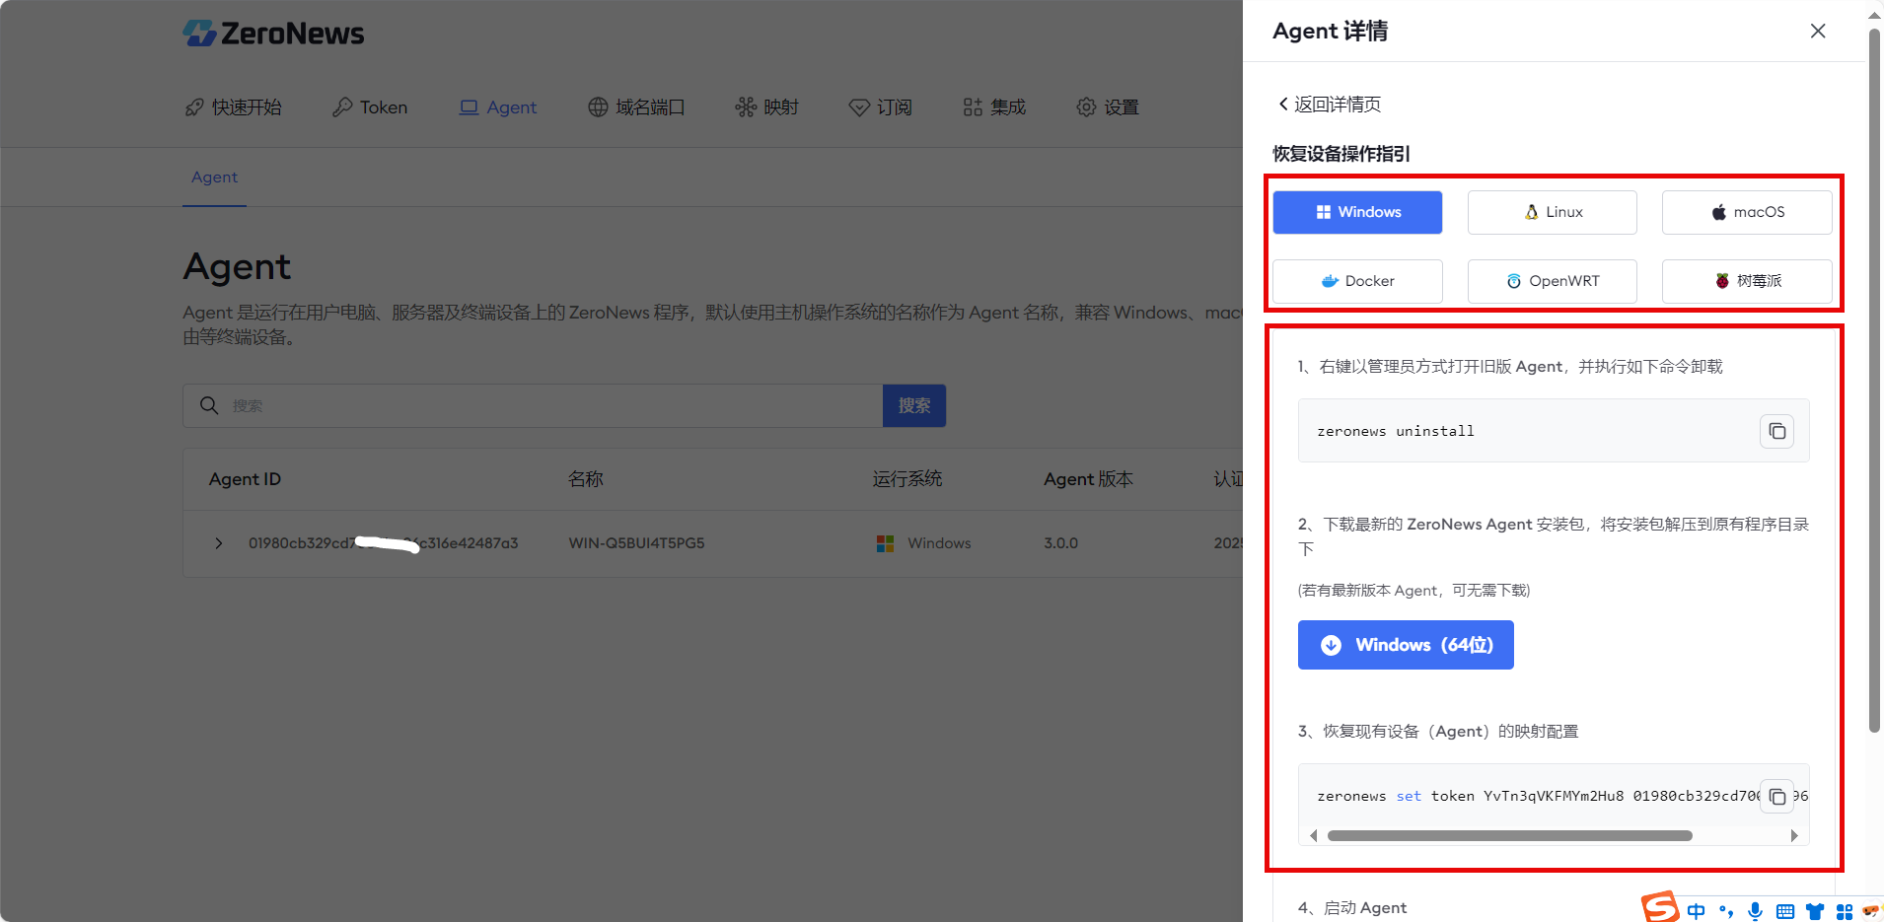Copy the zeronews uninstall command
Viewport: 1884px width, 922px height.
(x=1776, y=431)
